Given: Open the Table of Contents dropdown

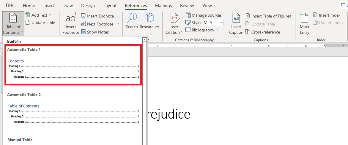Looking at the screenshot, I should [13, 24].
